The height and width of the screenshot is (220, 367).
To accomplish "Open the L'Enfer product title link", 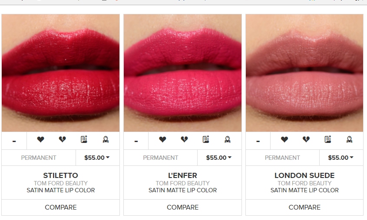I will coord(182,175).
